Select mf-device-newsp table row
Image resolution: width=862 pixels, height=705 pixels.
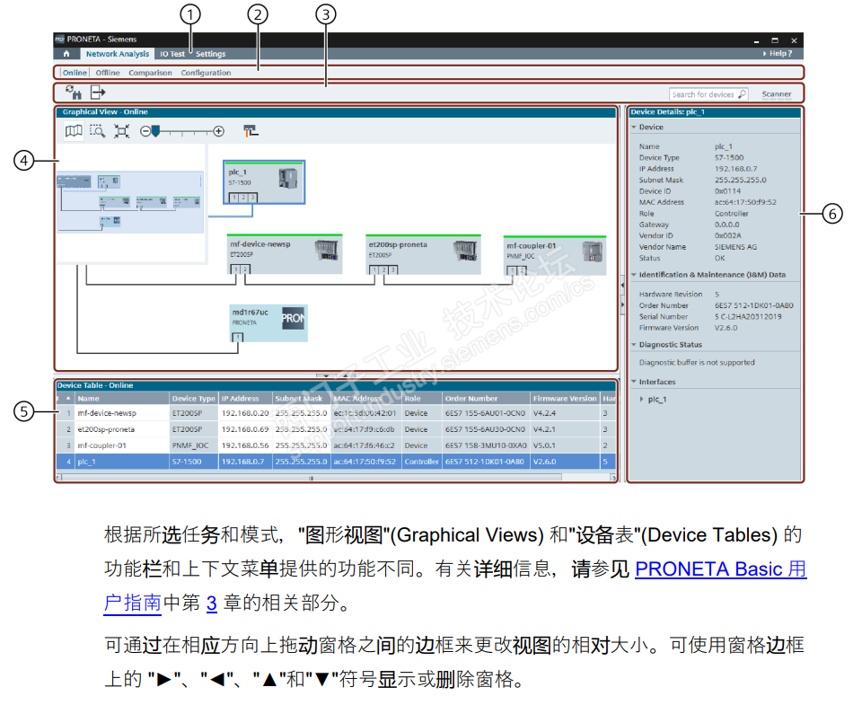336,413
